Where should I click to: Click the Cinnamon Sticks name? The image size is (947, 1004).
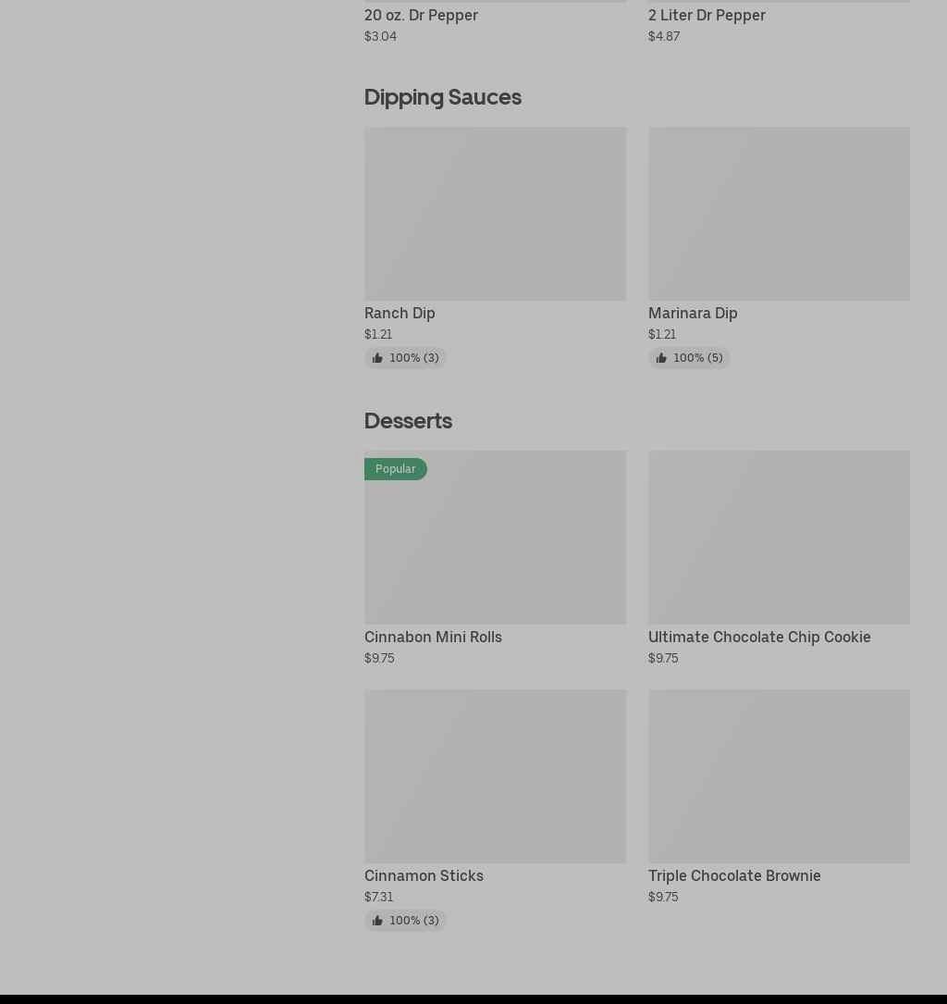[424, 875]
